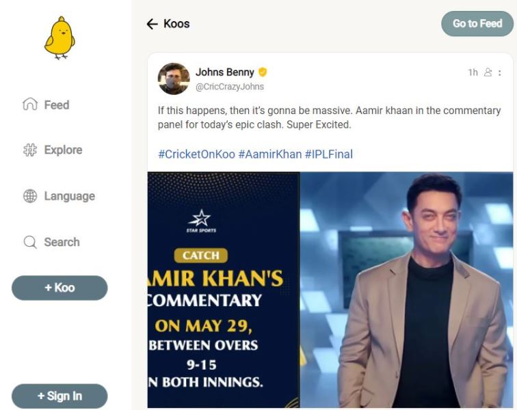Click the + Sign In button
This screenshot has height=410, width=517.
coord(59,396)
